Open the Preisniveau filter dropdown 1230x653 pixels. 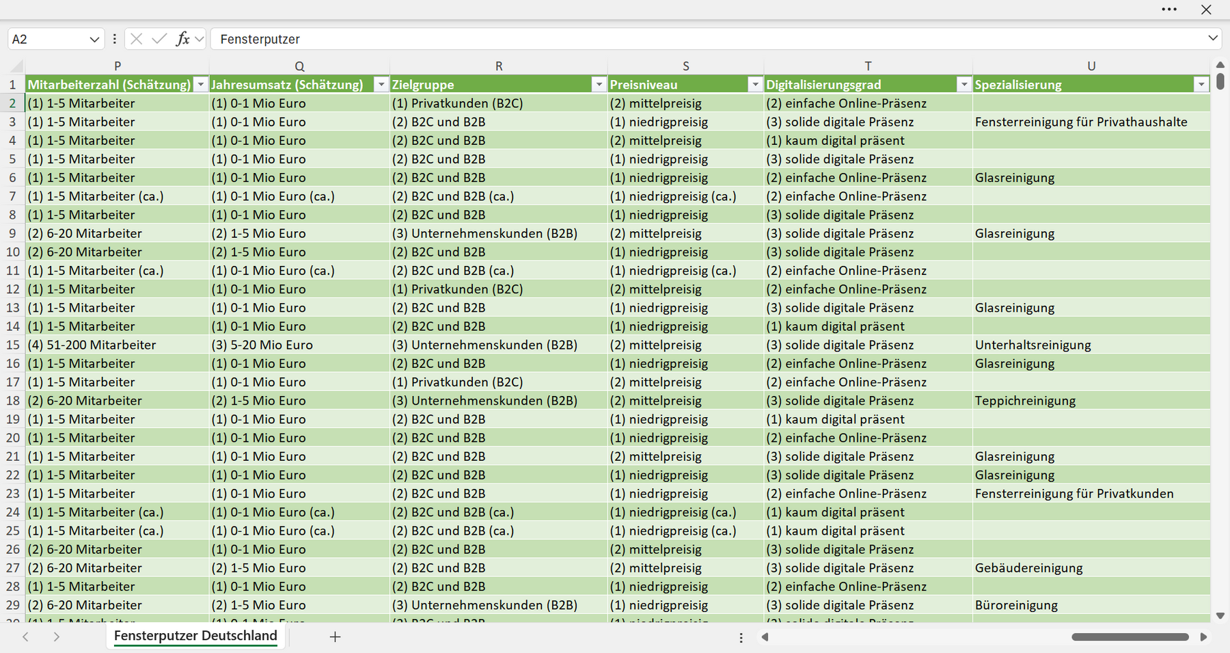[x=755, y=85]
